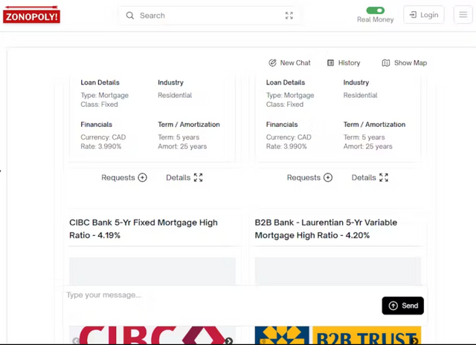The image size is (476, 345).
Task: Click the Login button
Action: (x=424, y=15)
